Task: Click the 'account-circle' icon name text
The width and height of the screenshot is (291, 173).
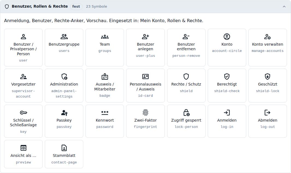Action: (x=227, y=51)
